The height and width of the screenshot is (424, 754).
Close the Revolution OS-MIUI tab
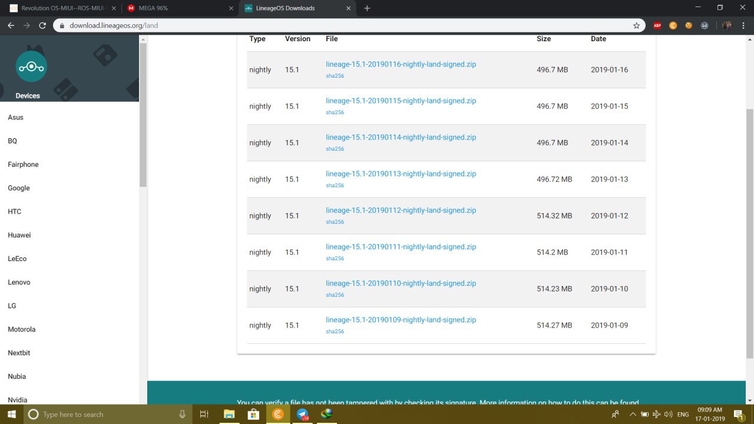pos(113,8)
